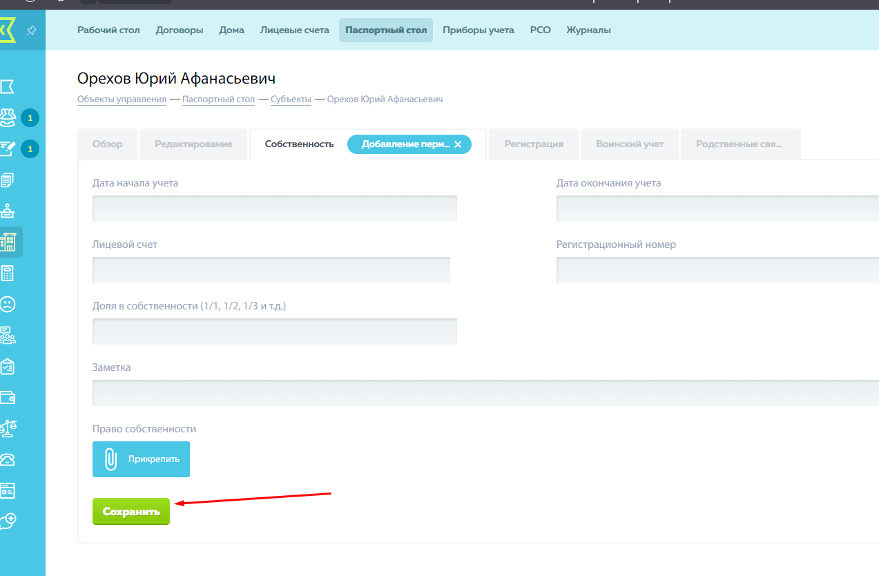Click the green Сохранить button
879x576 pixels.
pyautogui.click(x=131, y=512)
